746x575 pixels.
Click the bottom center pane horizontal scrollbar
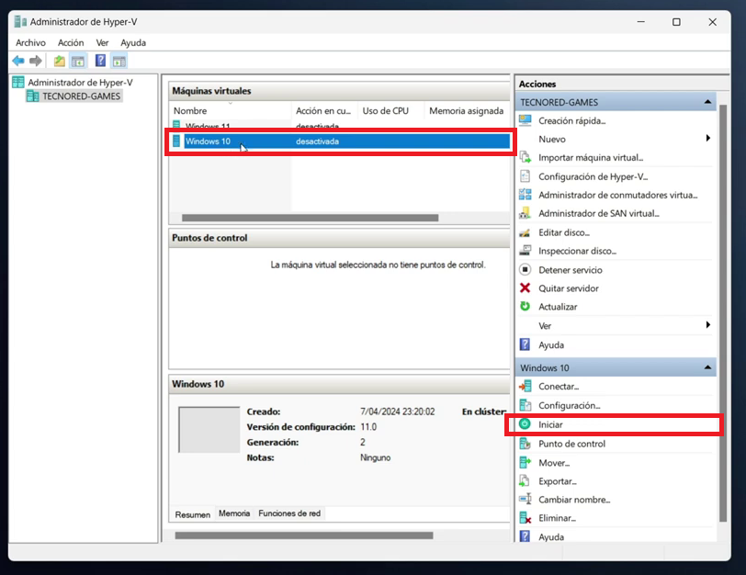(x=304, y=536)
